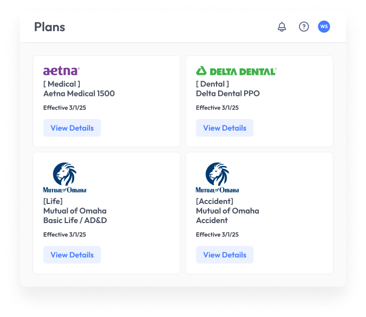View Details for Mutual of Omaha Accident
This screenshot has width=366, height=317.
tap(224, 255)
